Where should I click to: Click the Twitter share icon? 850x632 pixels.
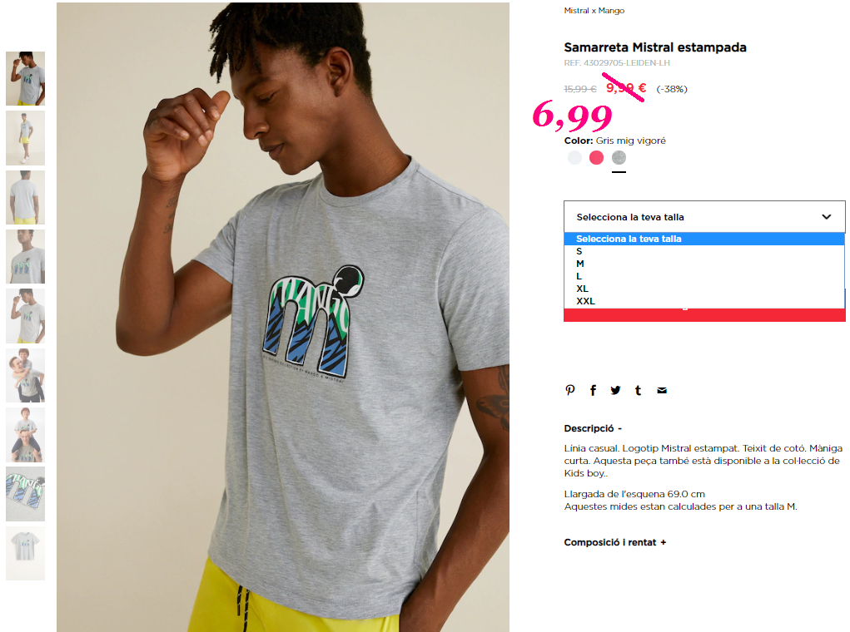click(x=615, y=390)
